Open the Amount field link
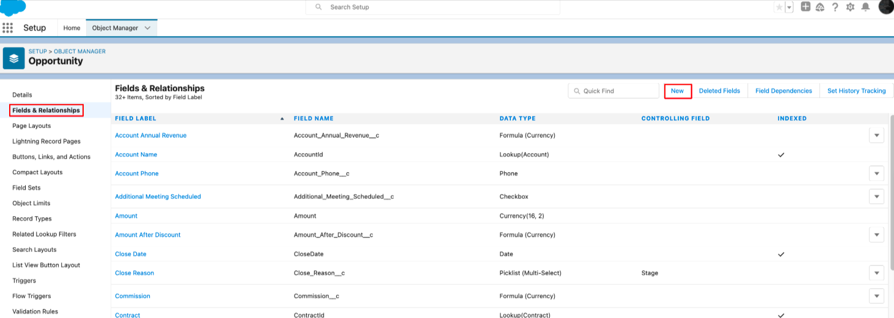This screenshot has width=894, height=318. 126,216
